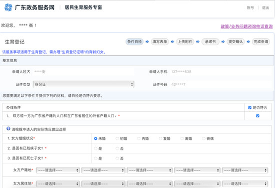Go to the 提交确认 step
Image resolution: width=275 pixels, height=188 pixels.
point(235,42)
